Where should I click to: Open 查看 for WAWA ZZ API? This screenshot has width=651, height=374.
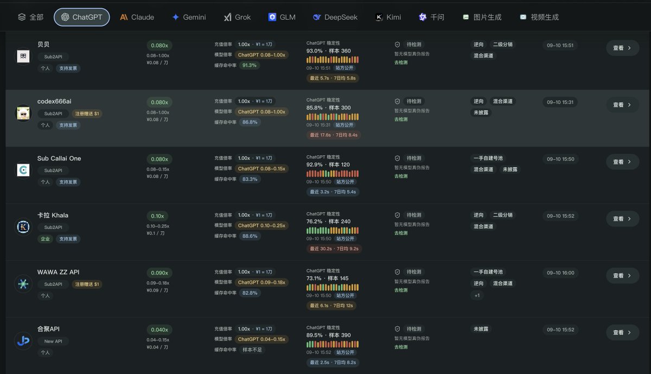622,276
